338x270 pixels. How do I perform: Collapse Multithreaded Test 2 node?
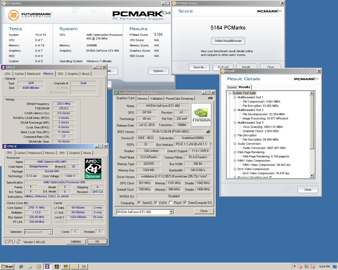point(235,110)
